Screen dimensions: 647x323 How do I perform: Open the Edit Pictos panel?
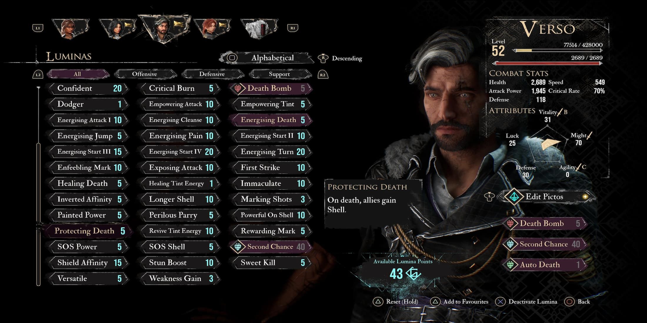[544, 196]
